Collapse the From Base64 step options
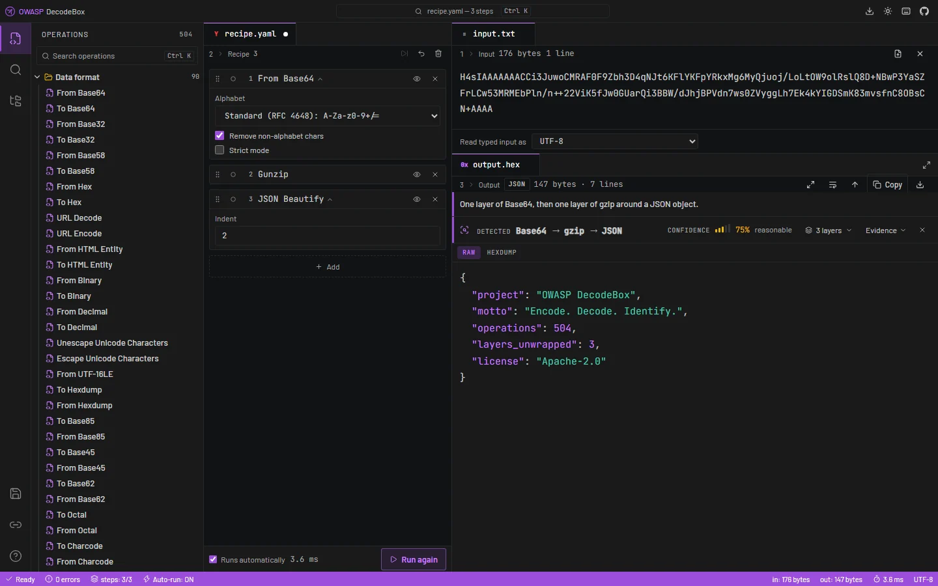Screen dimensions: 938x586 pyautogui.click(x=320, y=79)
